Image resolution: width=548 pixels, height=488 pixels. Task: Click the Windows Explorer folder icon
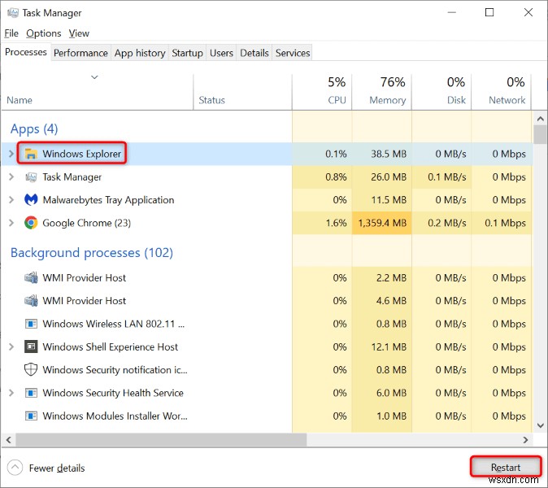31,154
